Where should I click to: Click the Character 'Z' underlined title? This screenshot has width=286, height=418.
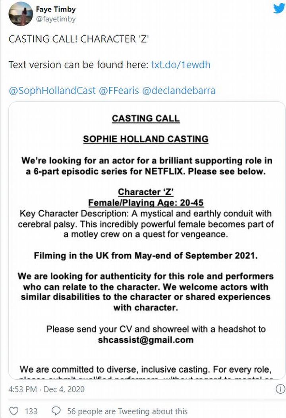[x=146, y=192]
